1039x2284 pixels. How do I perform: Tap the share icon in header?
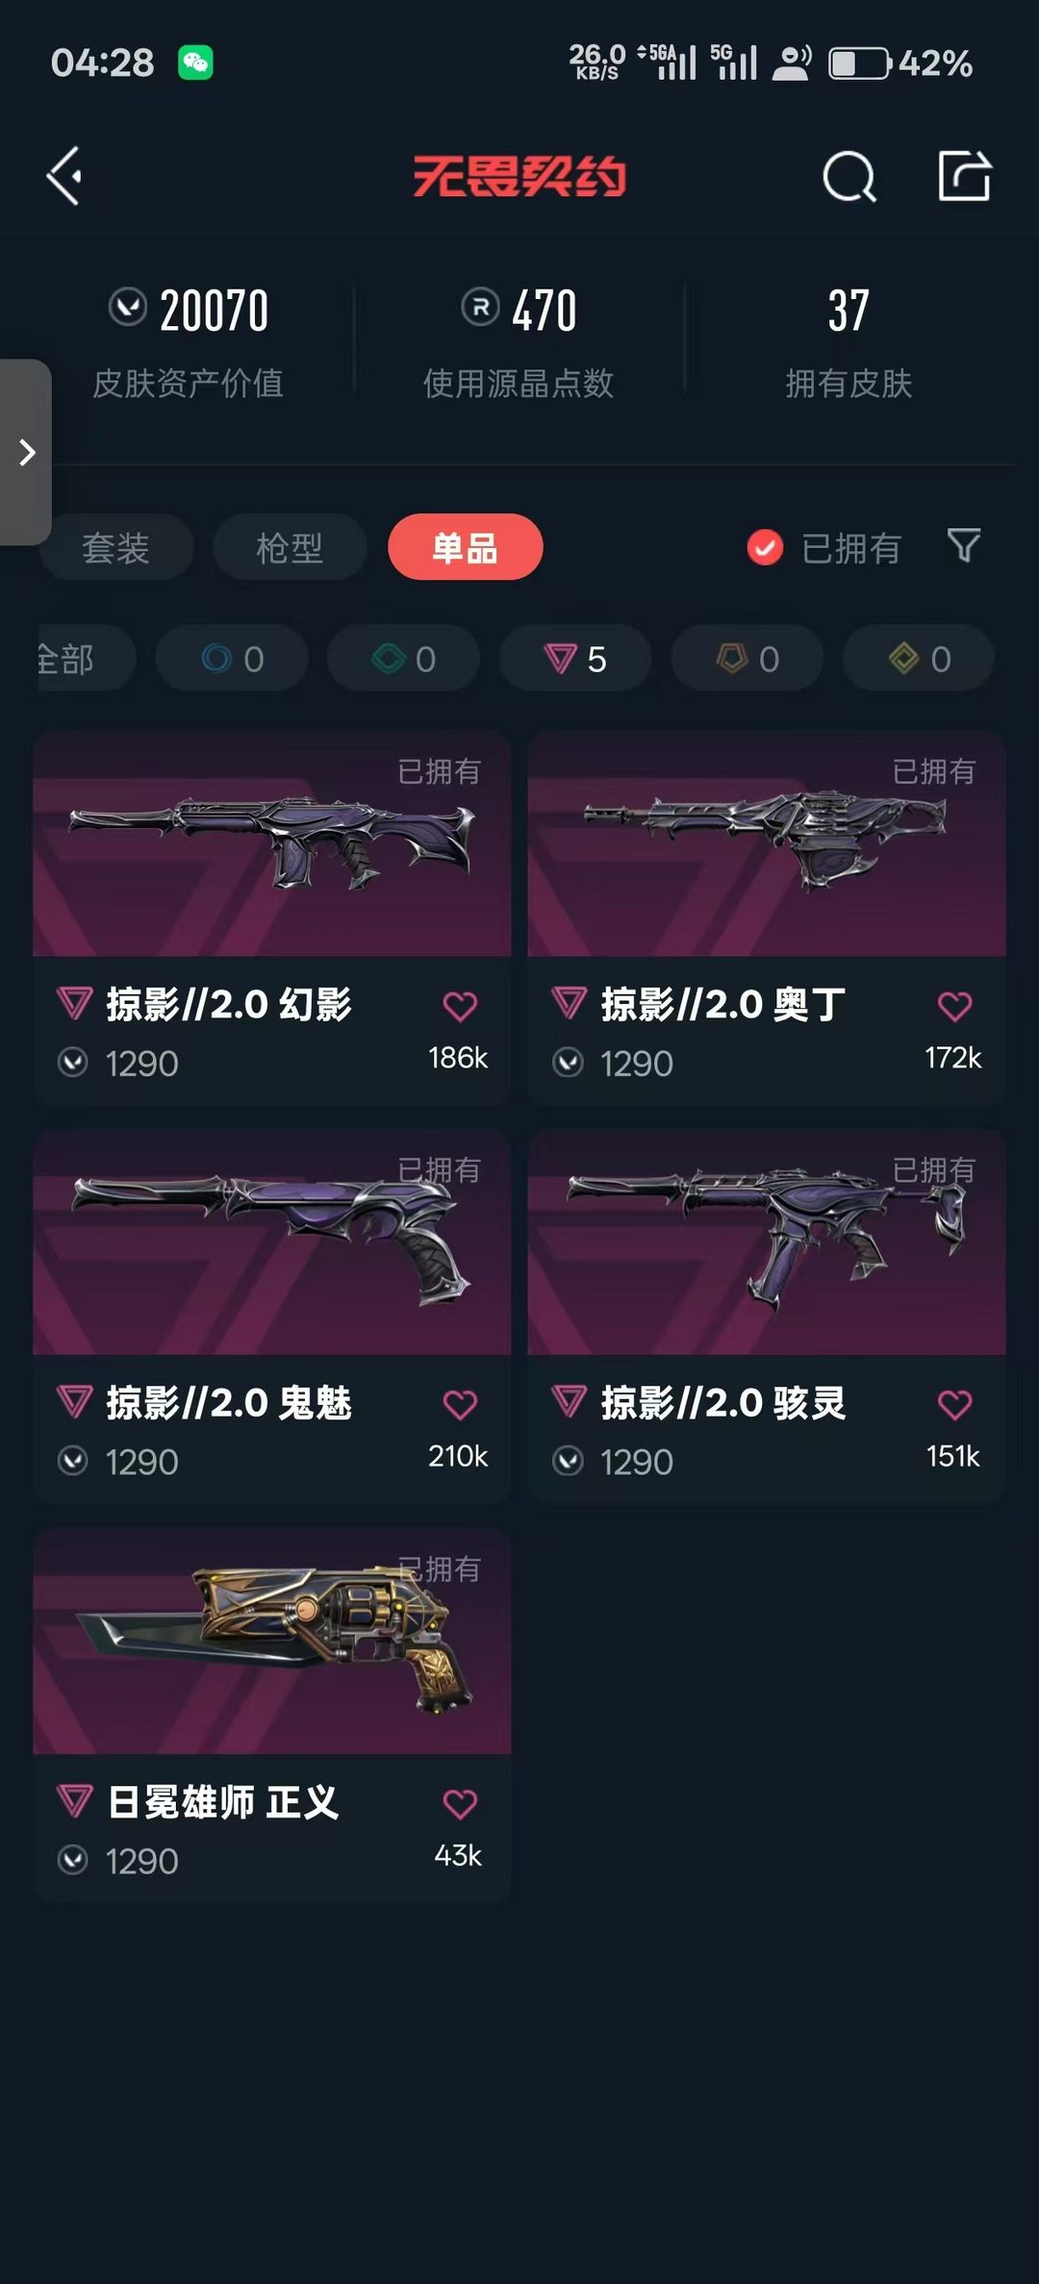pyautogui.click(x=964, y=176)
